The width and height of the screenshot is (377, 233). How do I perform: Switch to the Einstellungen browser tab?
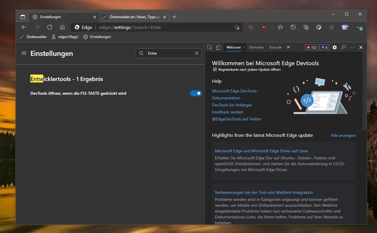click(64, 17)
